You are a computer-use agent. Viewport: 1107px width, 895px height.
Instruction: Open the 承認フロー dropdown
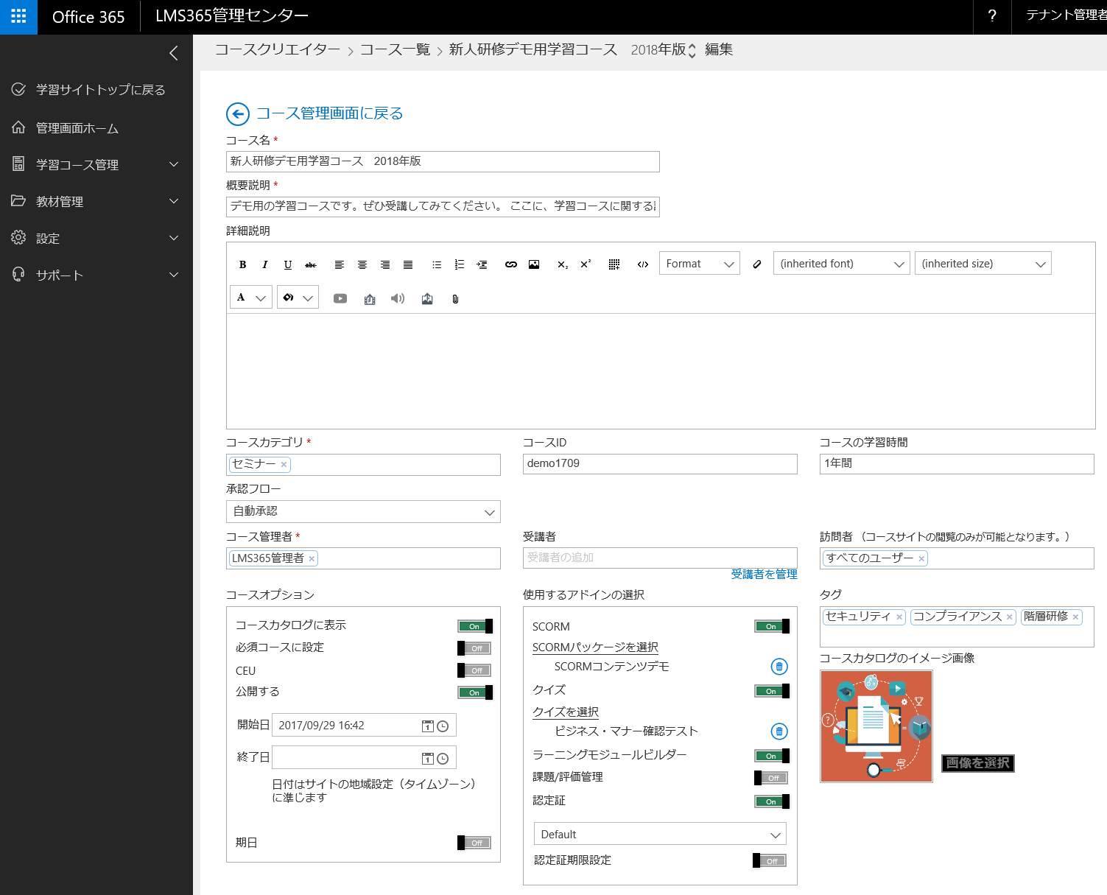pos(363,511)
